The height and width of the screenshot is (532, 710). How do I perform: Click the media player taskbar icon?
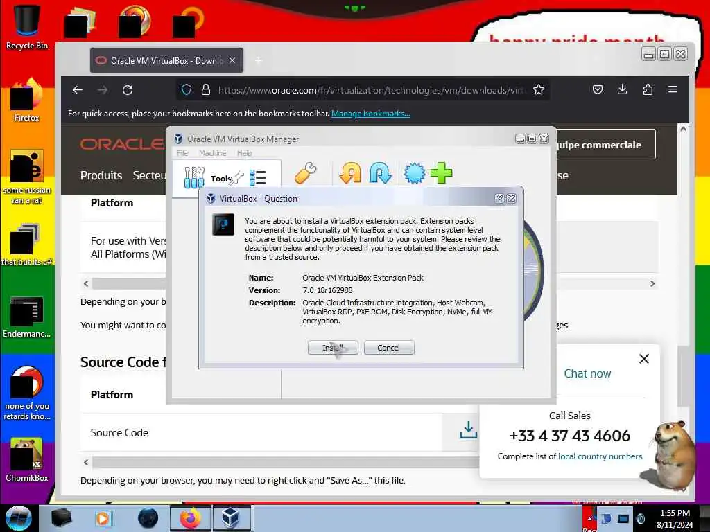(x=103, y=518)
